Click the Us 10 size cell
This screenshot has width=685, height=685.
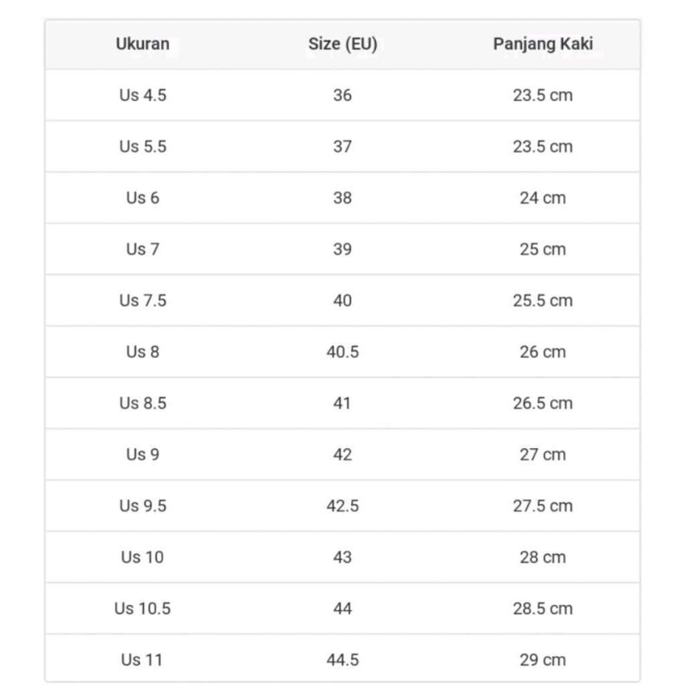142,557
